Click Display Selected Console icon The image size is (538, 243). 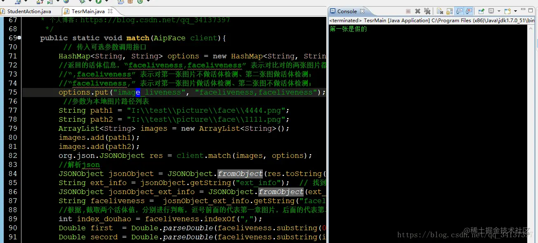(491, 11)
